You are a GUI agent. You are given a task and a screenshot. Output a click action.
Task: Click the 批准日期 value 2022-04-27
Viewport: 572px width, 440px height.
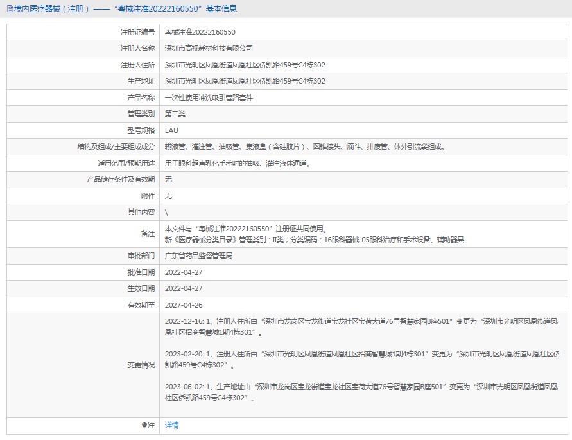(184, 272)
